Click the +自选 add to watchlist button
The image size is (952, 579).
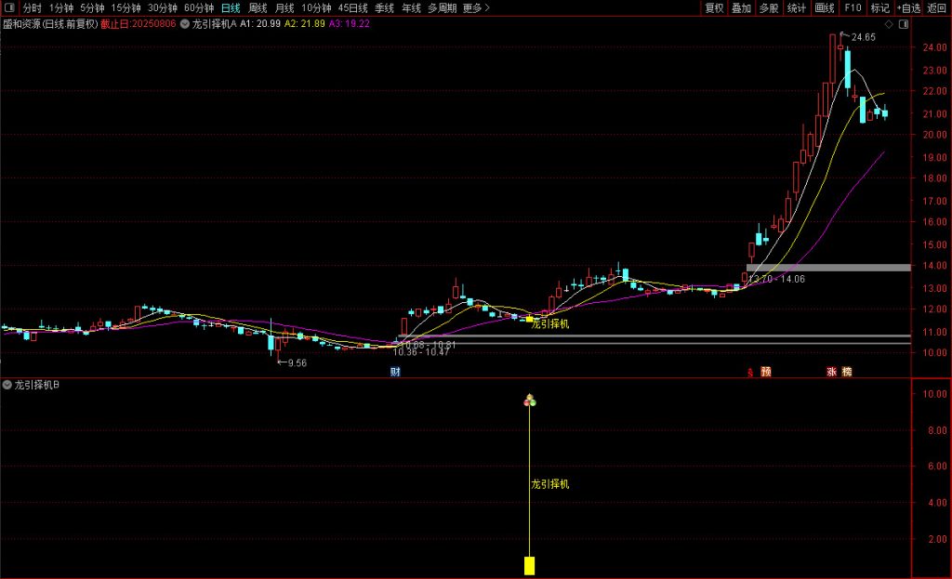pyautogui.click(x=907, y=7)
